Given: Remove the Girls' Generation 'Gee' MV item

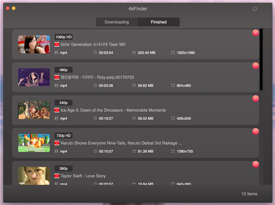Looking at the screenshot, I should [255, 33].
